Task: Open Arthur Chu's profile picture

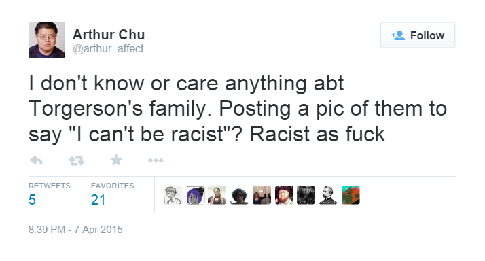Action: (47, 40)
